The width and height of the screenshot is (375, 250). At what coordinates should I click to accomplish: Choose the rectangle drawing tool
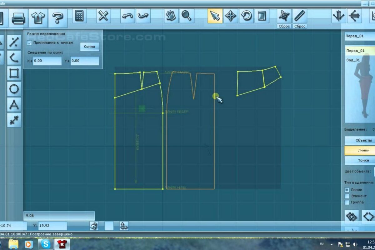[x=14, y=73]
